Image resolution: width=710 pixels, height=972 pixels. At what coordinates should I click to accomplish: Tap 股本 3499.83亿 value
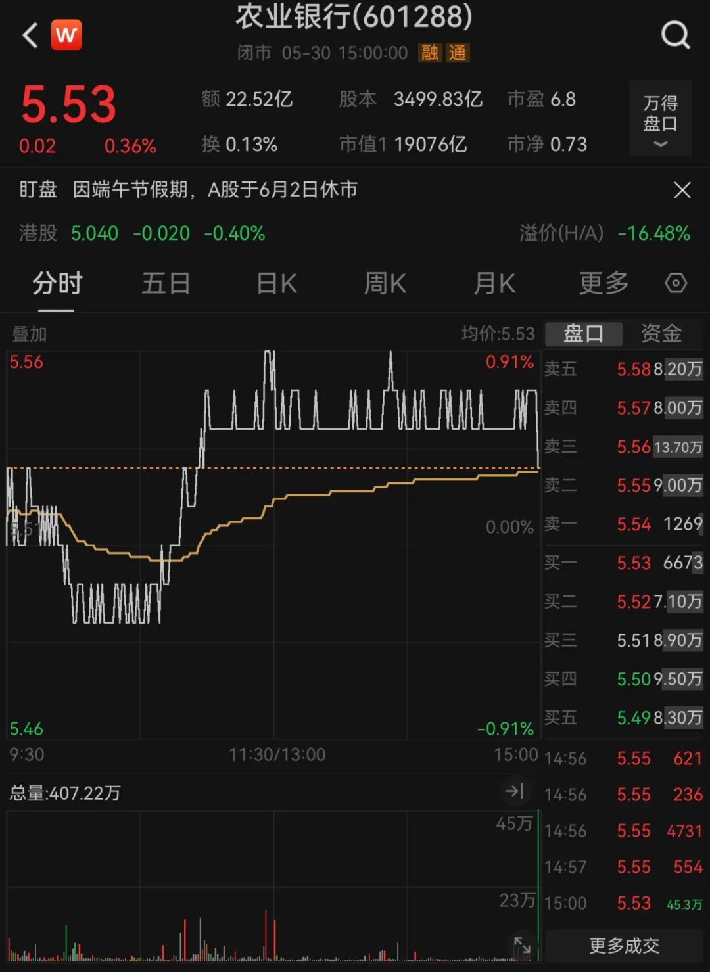411,99
